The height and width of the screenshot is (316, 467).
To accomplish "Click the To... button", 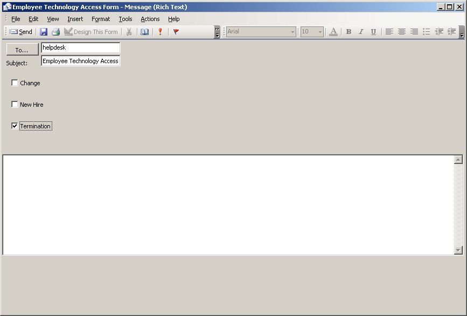I will [22, 49].
